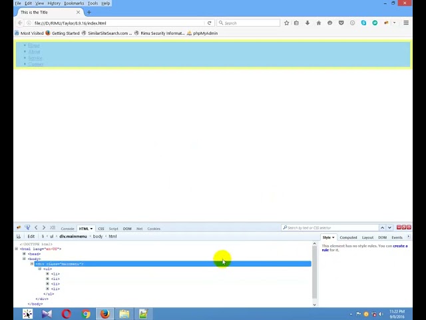The height and width of the screenshot is (320, 426).
Task: Reload the page with the refresh icon
Action: (209, 23)
